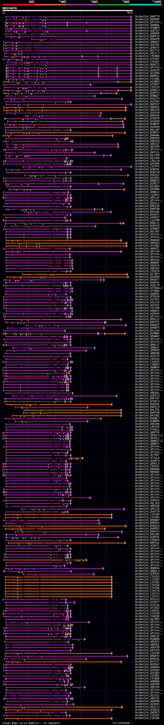Open UniRef100_C5YRN0 entry
The height and width of the screenshot is (725, 164).
coord(147,56)
